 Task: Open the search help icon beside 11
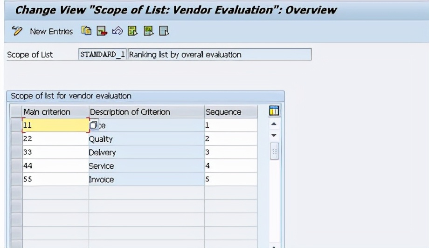93,125
